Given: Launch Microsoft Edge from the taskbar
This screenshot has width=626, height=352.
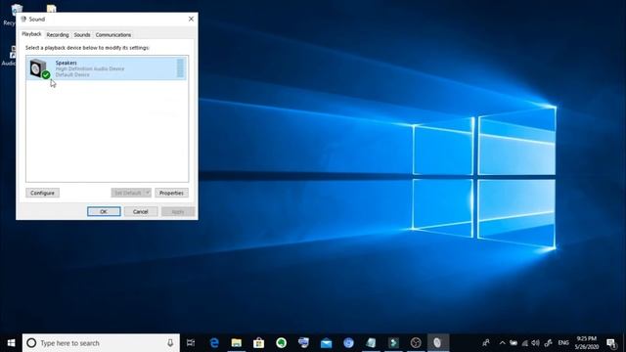Looking at the screenshot, I should pos(214,343).
